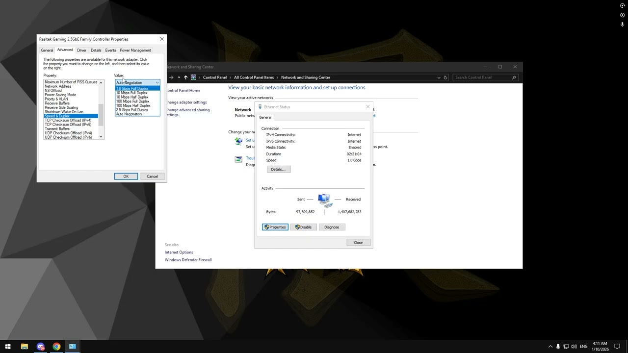Choose 10 Mbps Full Duplex option

[137, 93]
